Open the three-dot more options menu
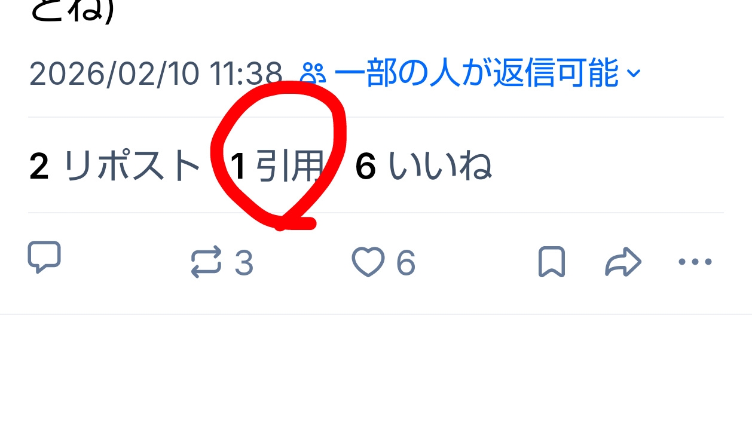This screenshot has width=752, height=423. point(695,262)
